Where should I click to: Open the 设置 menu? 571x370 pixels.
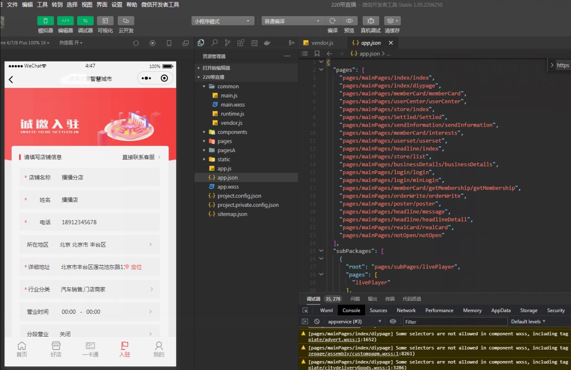tap(117, 4)
